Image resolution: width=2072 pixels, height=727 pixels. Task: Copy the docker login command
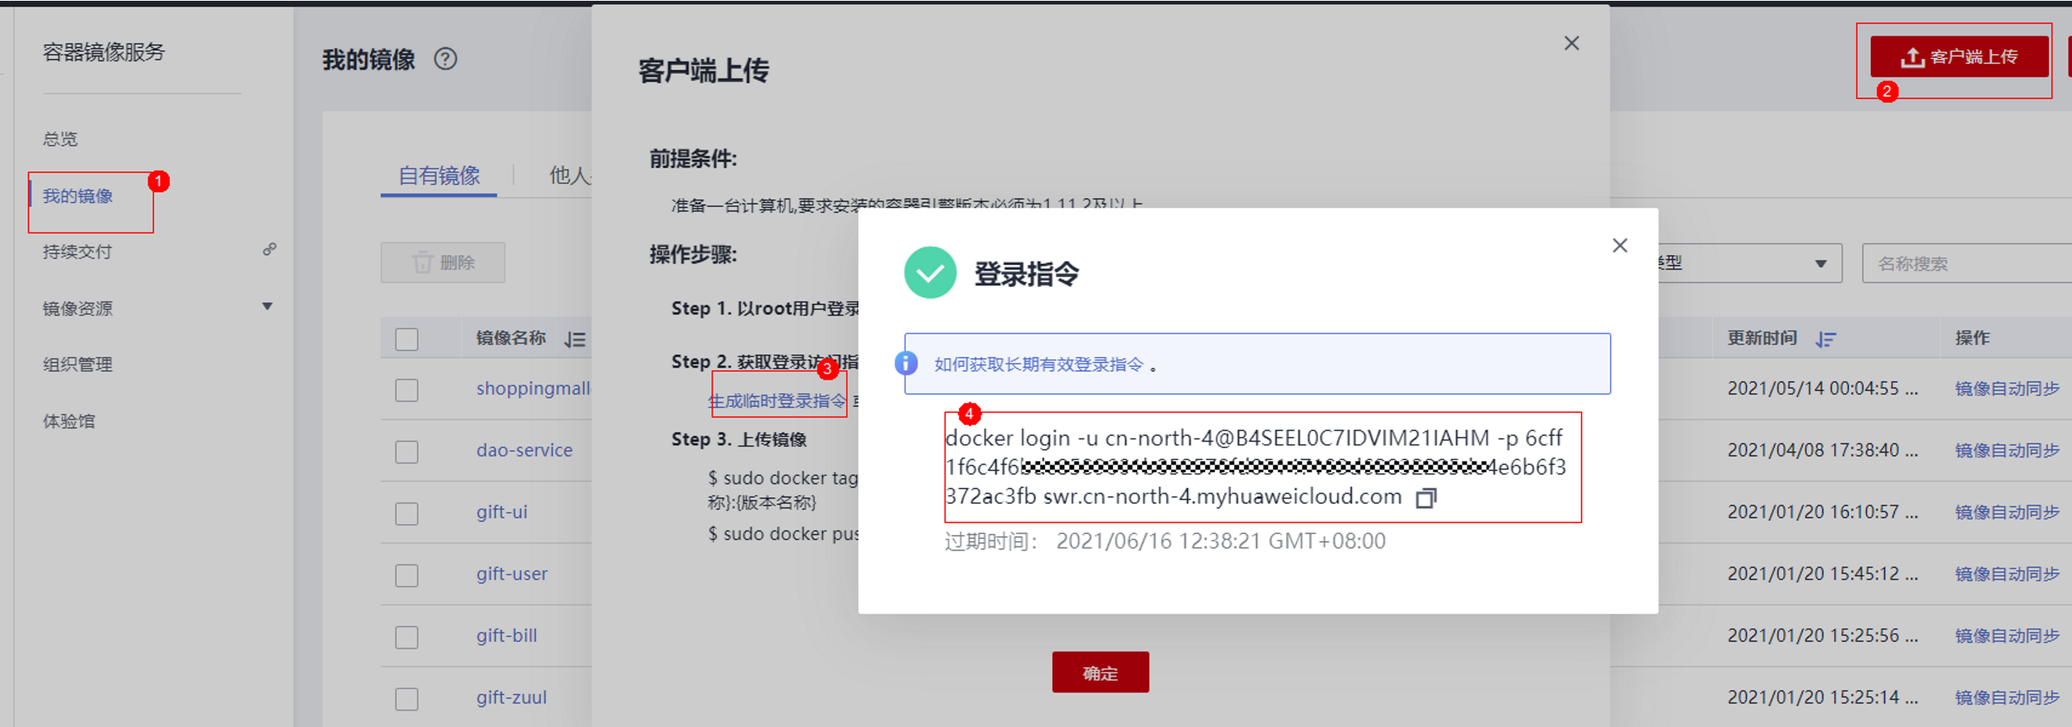coord(1426,498)
